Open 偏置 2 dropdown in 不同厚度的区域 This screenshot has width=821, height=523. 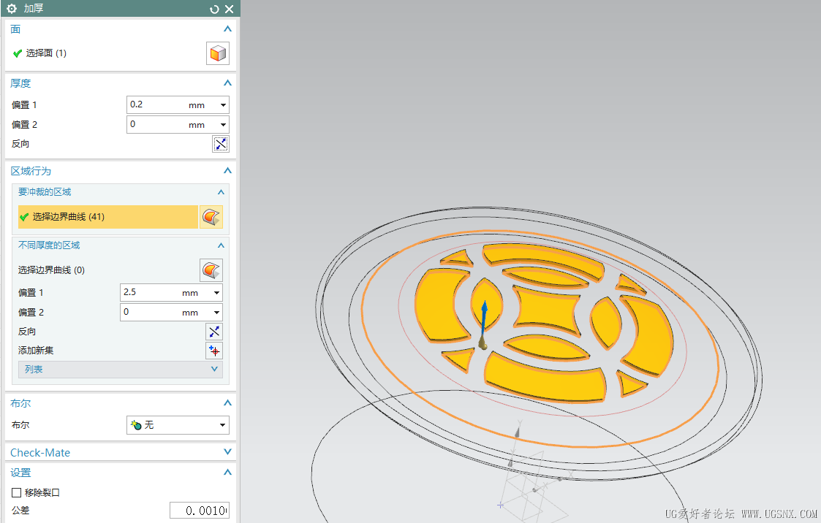tap(217, 312)
